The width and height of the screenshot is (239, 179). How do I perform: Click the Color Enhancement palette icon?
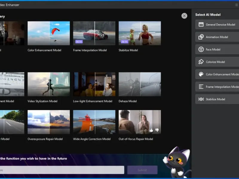(201, 74)
